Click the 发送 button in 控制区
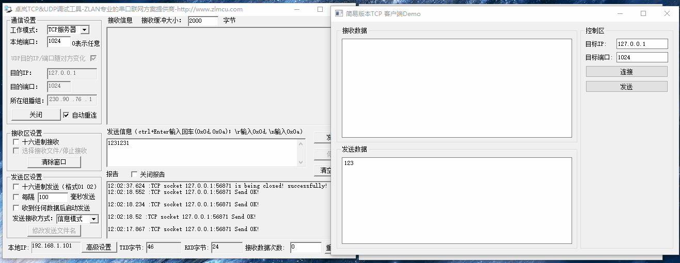This screenshot has width=680, height=263. (x=626, y=87)
